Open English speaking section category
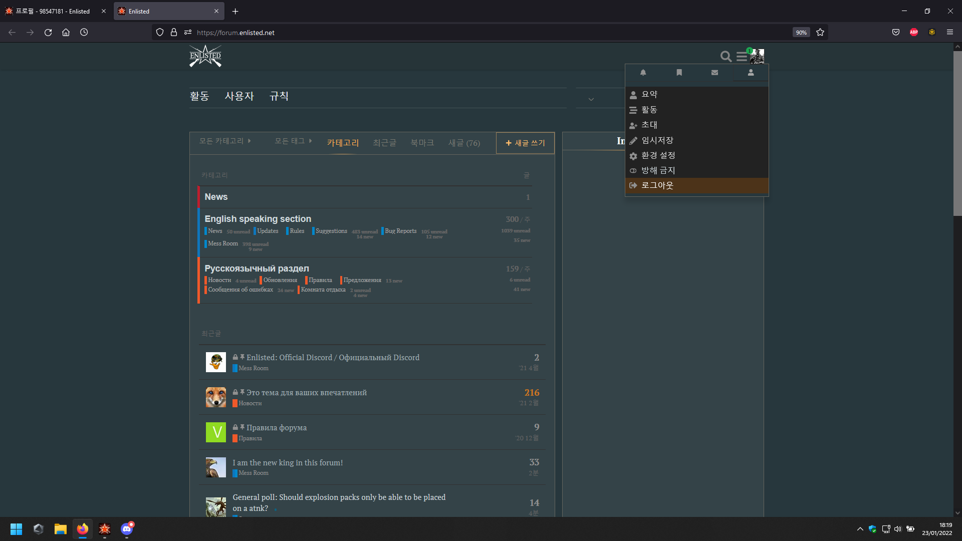The image size is (962, 541). (258, 219)
